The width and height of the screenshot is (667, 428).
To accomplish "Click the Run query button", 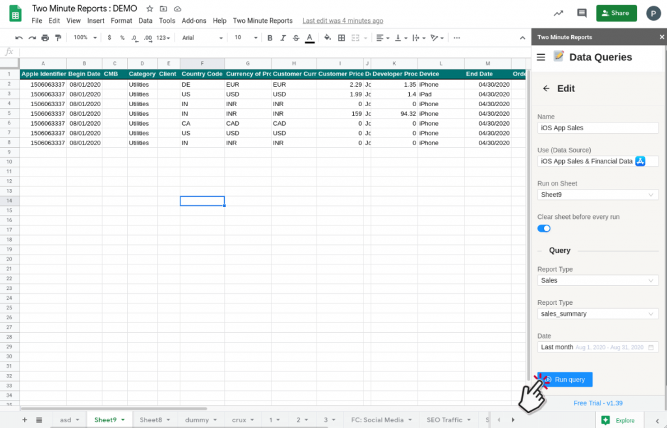I will coord(565,380).
